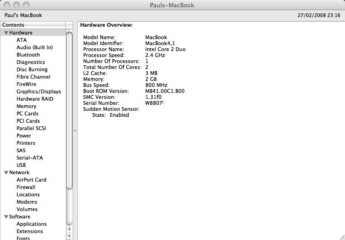Screen dimensions: 345x240
Task: Click the split-pane divider handle
Action: click(x=75, y=131)
